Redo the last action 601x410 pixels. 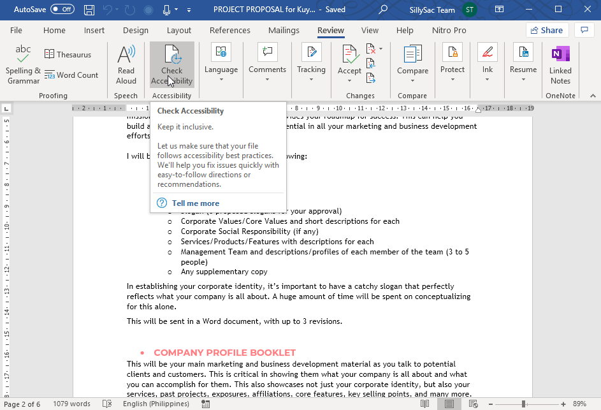(130, 10)
